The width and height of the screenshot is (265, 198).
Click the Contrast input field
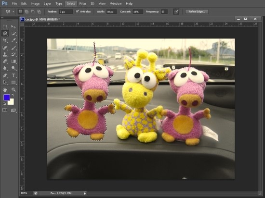138,12
